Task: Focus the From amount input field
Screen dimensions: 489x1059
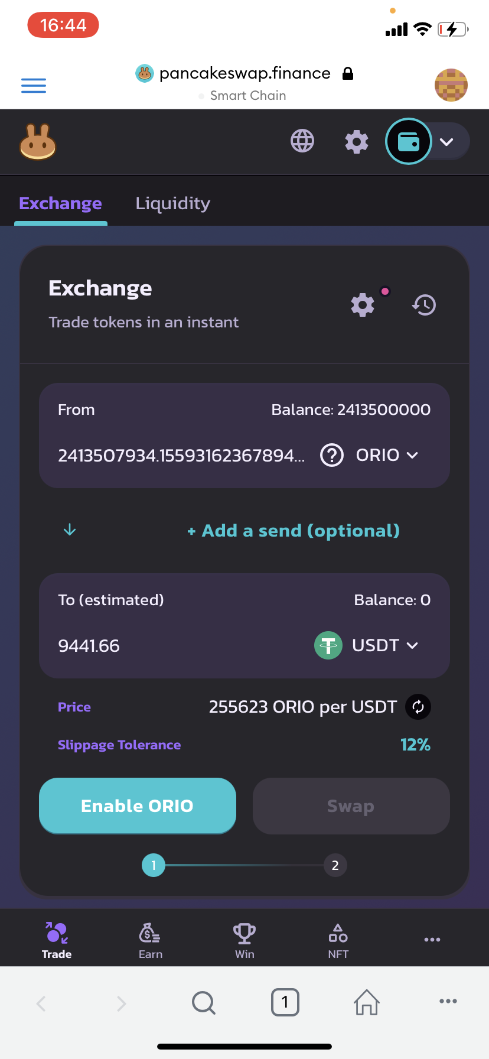Action: 182,456
